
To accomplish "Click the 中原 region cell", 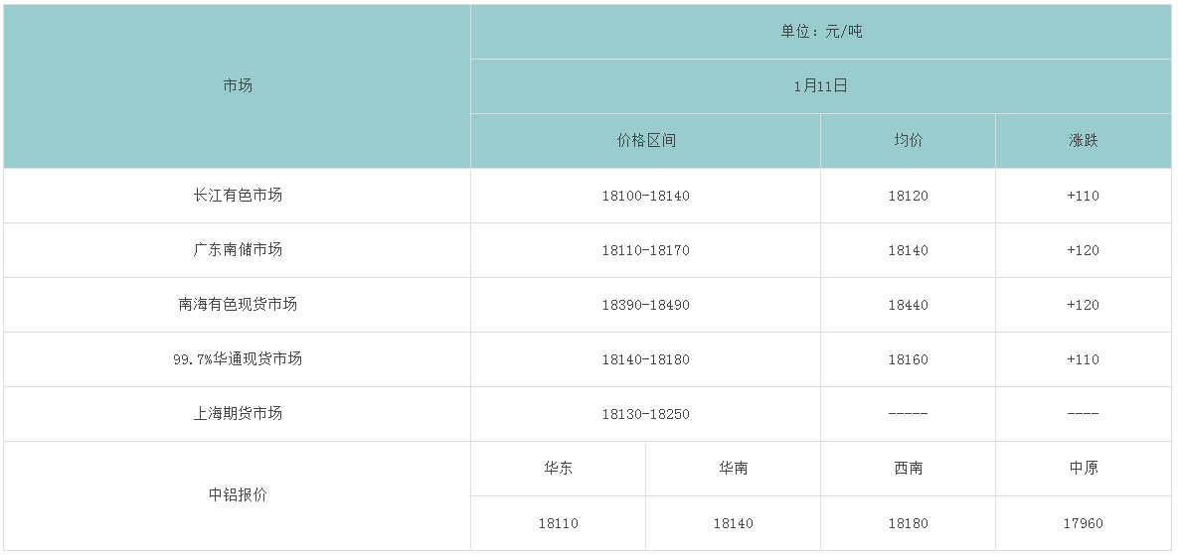I will coord(1083,469).
